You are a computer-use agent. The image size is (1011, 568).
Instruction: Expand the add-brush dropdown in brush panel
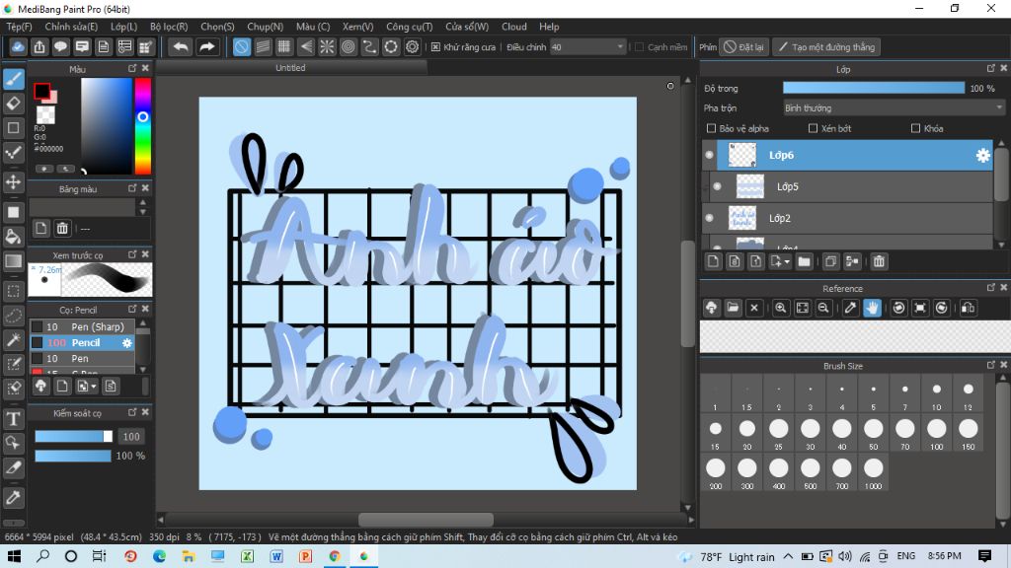(94, 387)
